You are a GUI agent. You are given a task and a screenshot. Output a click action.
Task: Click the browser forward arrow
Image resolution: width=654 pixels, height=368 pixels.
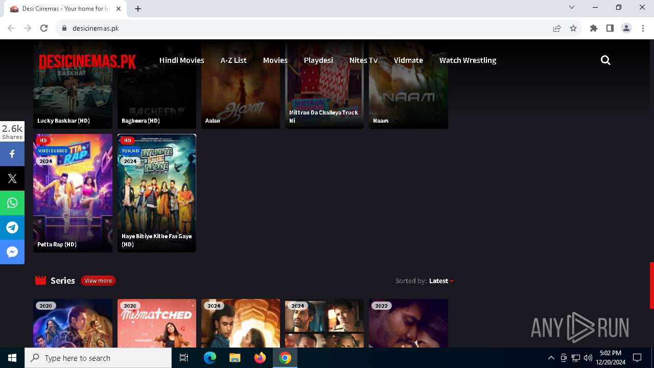click(x=28, y=28)
